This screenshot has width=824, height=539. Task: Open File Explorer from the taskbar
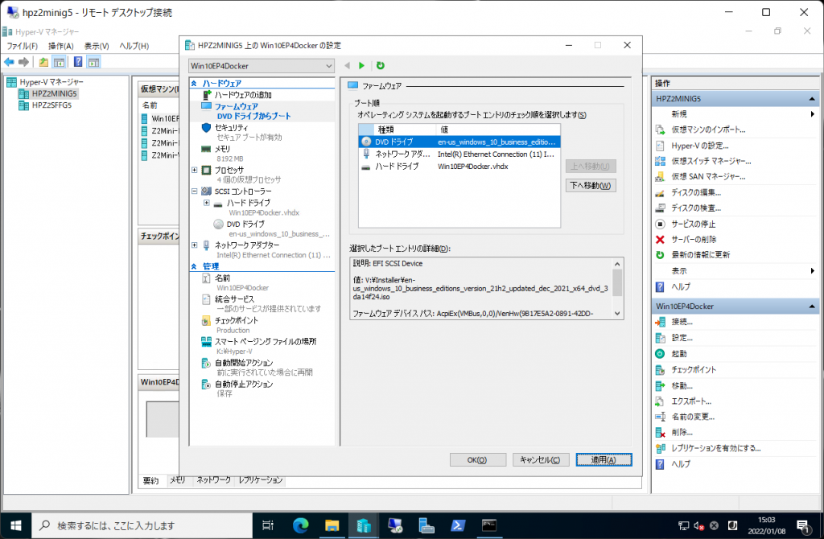point(332,525)
